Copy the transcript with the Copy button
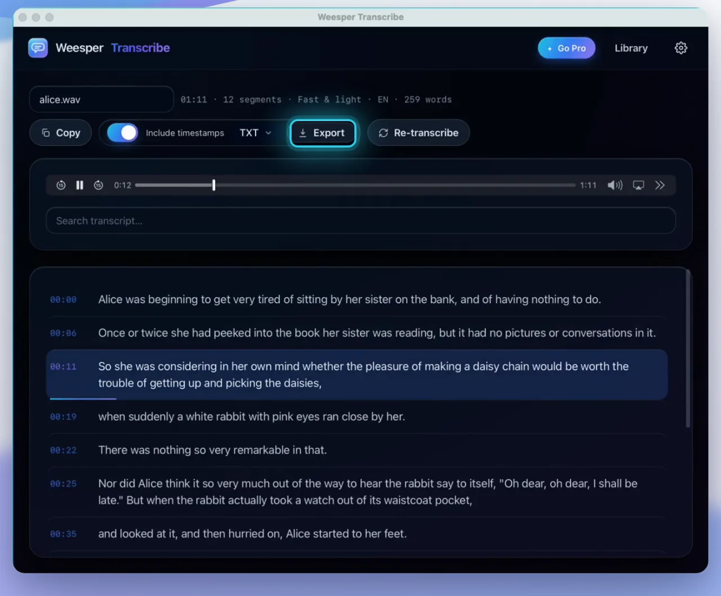The width and height of the screenshot is (721, 596). 60,133
